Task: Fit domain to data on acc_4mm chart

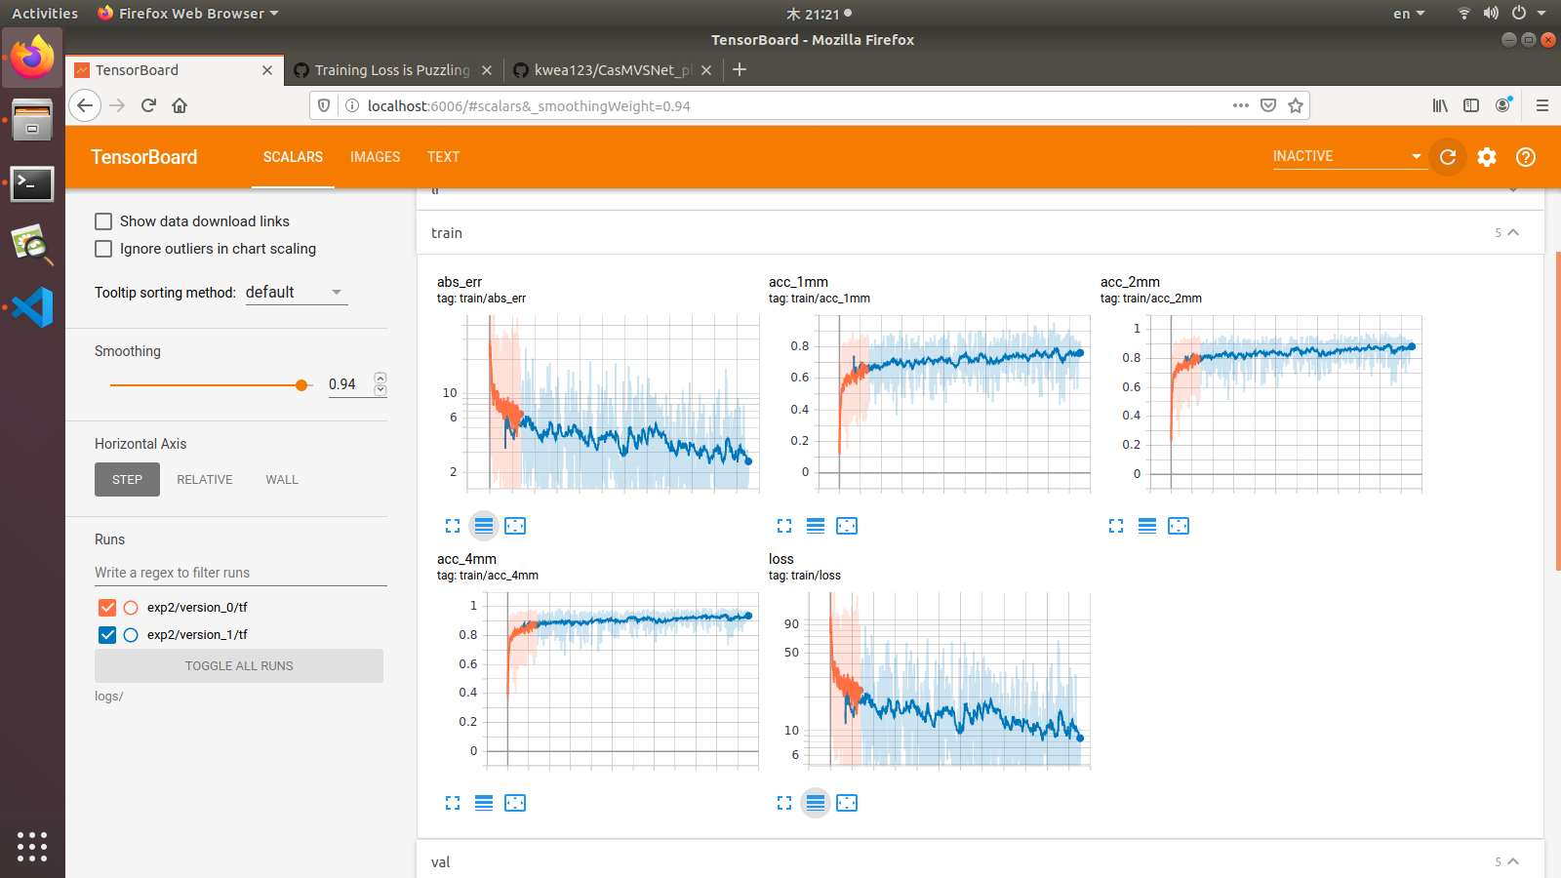Action: [x=515, y=803]
